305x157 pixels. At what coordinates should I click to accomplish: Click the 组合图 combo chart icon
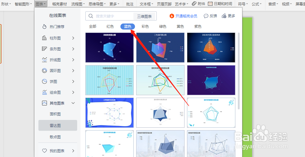pyautogui.click(x=44, y=92)
